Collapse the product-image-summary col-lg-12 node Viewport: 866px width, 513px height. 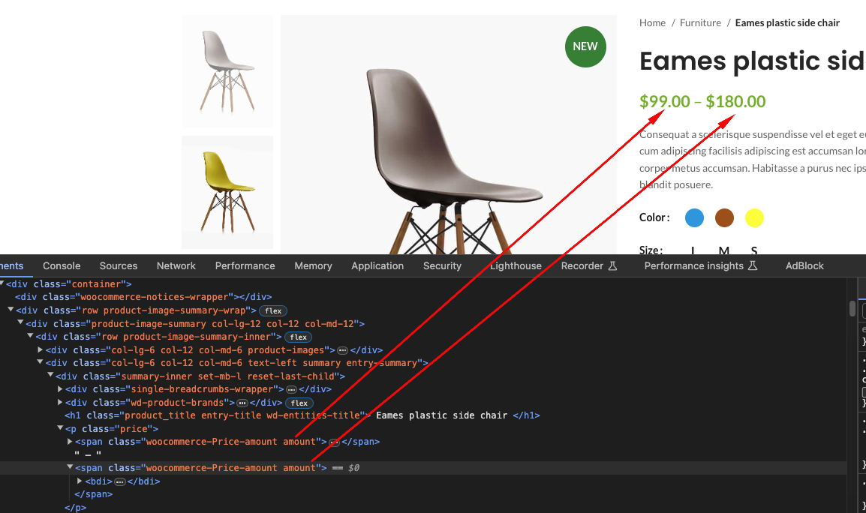click(x=20, y=323)
